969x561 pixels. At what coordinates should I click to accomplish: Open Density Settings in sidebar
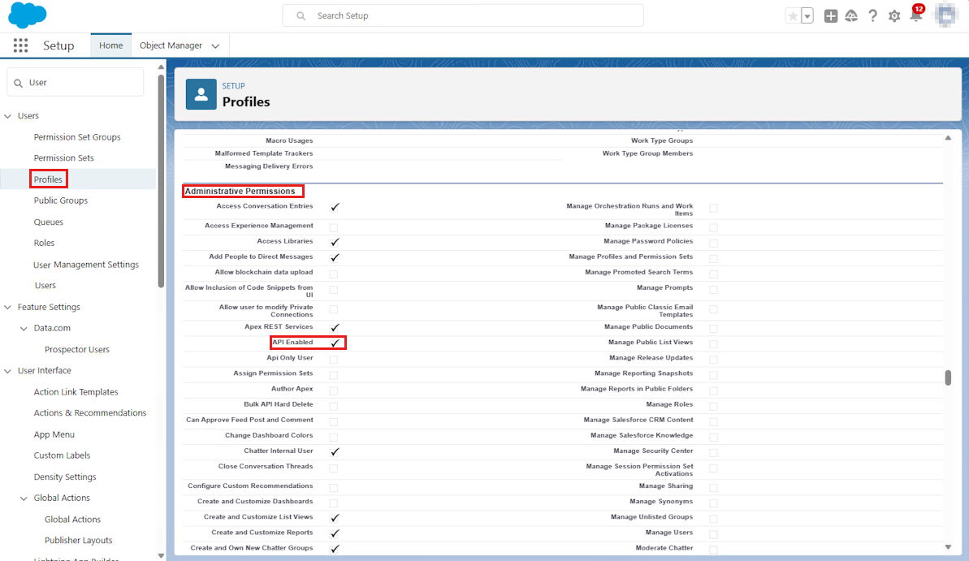point(65,477)
